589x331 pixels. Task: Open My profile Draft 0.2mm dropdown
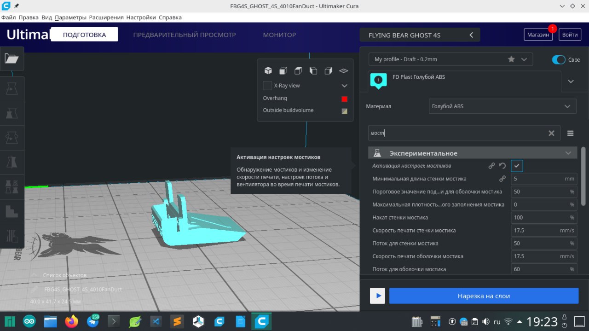[x=450, y=59]
